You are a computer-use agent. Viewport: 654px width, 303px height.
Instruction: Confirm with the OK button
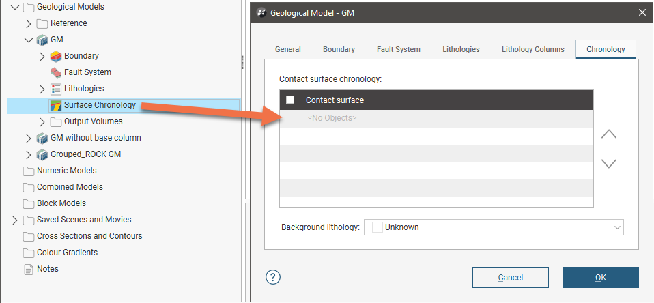tap(600, 277)
